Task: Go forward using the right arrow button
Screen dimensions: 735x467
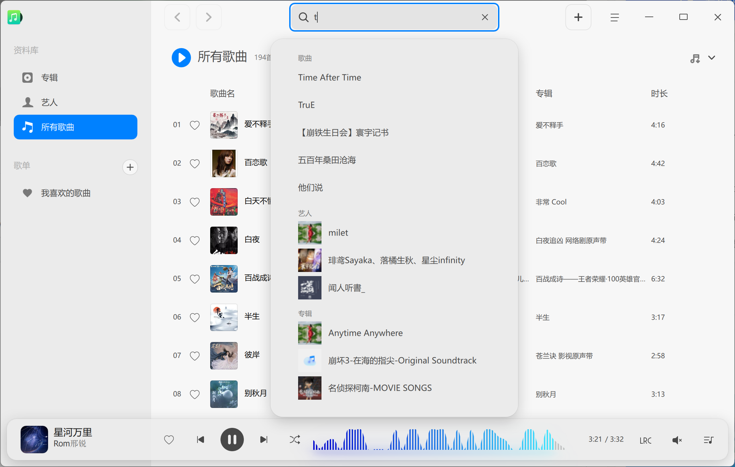Action: click(208, 17)
